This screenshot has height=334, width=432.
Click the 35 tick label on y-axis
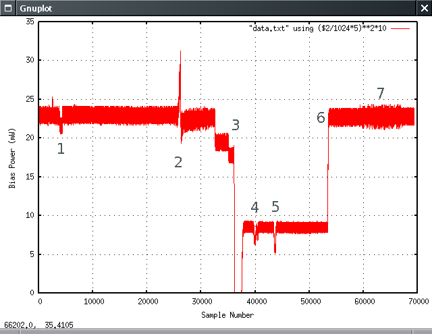coord(30,22)
